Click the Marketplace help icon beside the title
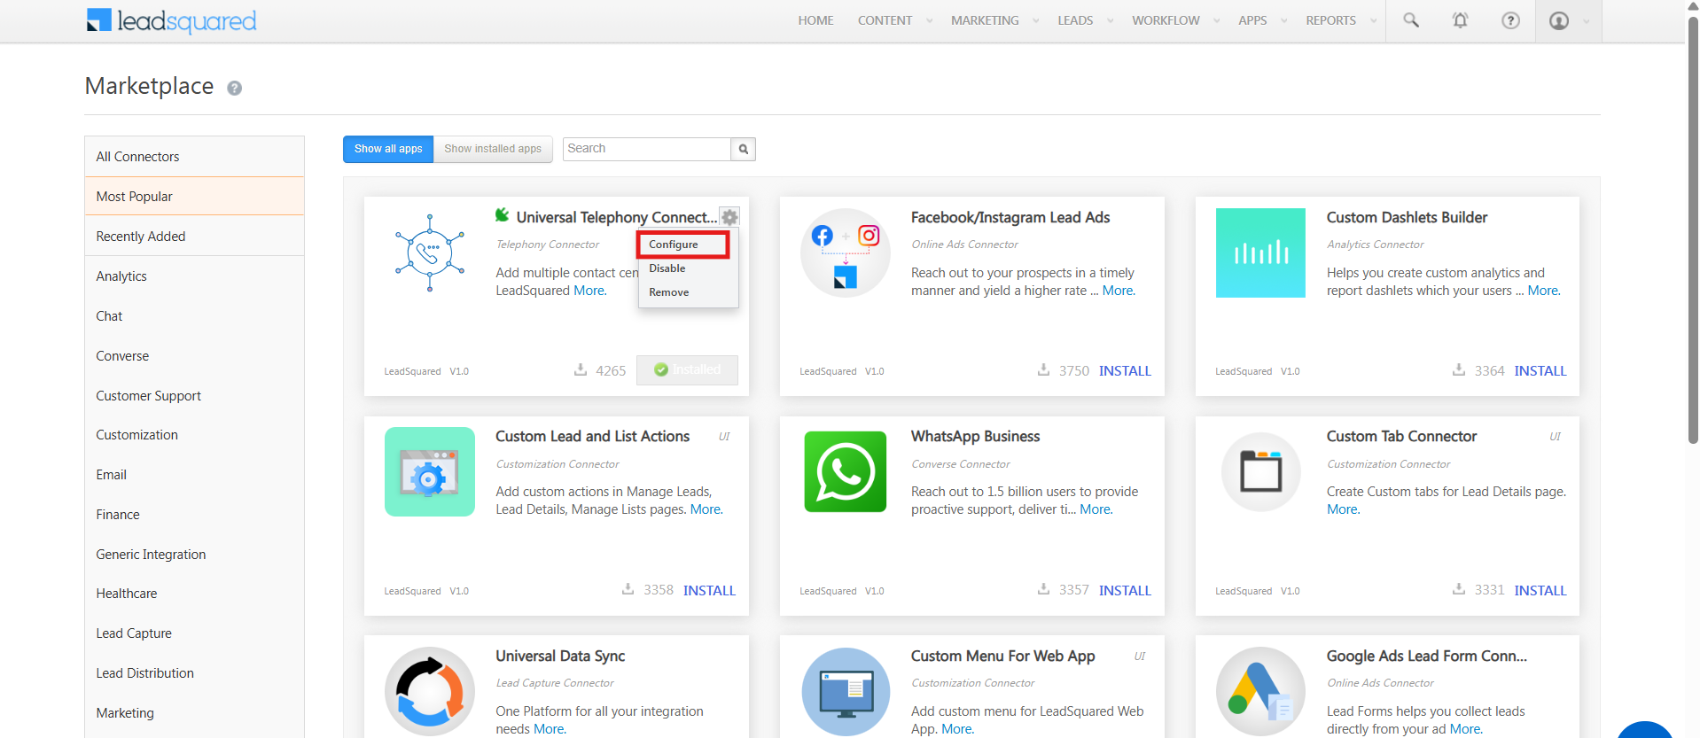Viewport: 1700px width, 738px height. 235,88
